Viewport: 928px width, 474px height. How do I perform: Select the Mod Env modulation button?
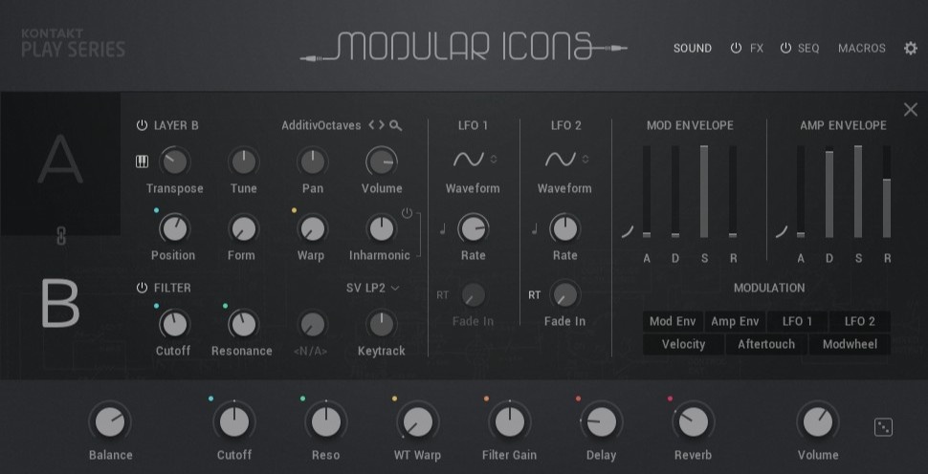point(673,321)
